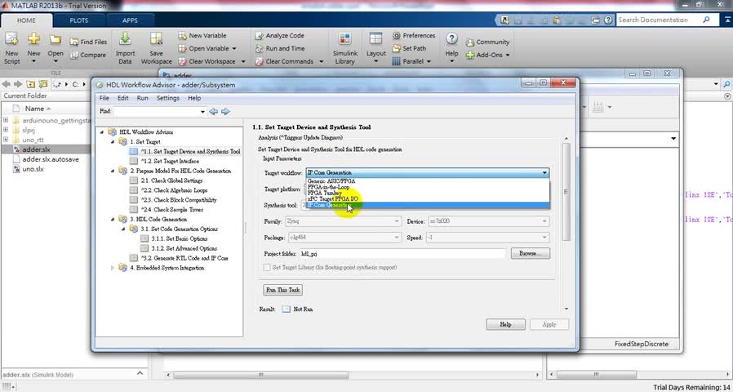Navigate back with Find previous arrow

(214, 111)
